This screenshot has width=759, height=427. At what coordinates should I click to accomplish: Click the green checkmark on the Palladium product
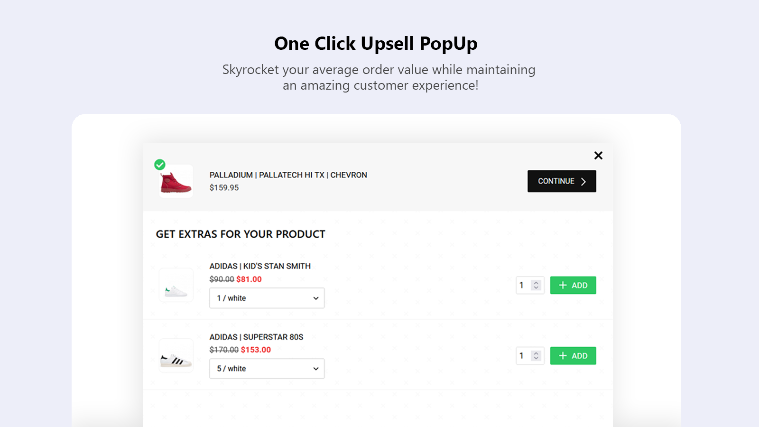[x=160, y=165]
